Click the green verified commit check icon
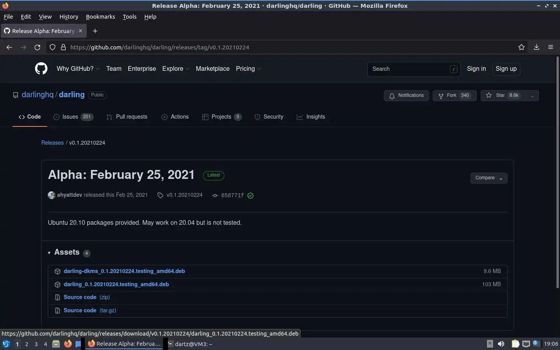 click(250, 196)
